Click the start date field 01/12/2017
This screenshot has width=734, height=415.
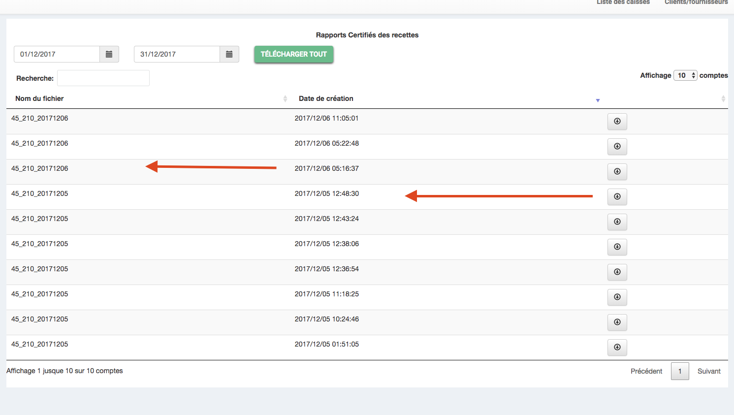click(x=57, y=54)
